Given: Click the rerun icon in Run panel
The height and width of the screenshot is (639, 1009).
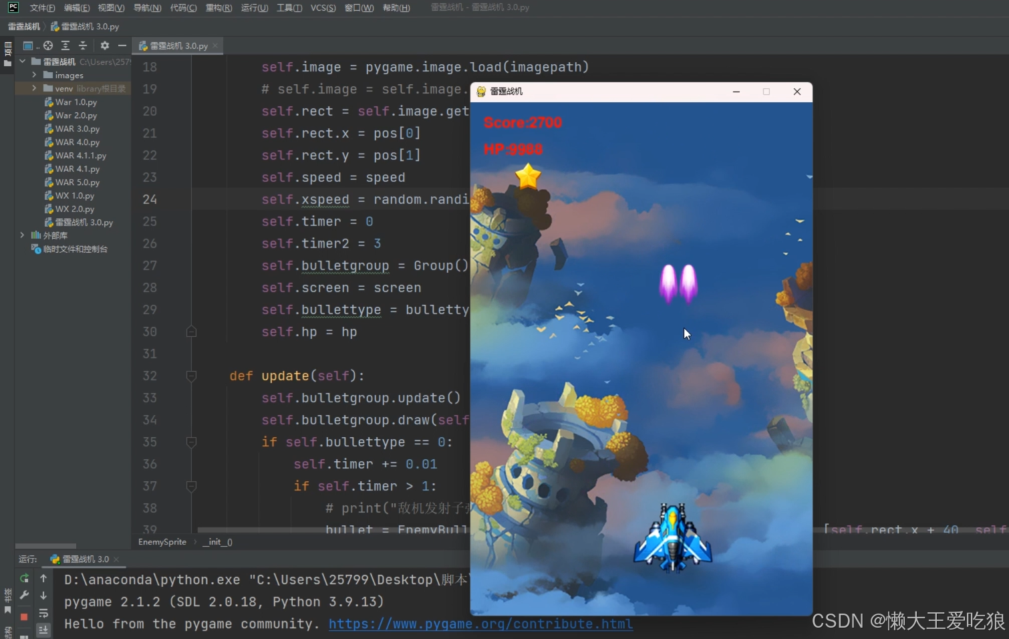Looking at the screenshot, I should [x=24, y=578].
